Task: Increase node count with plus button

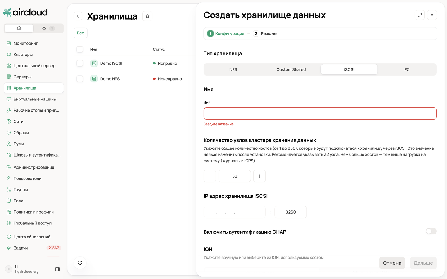Action: tap(260, 176)
